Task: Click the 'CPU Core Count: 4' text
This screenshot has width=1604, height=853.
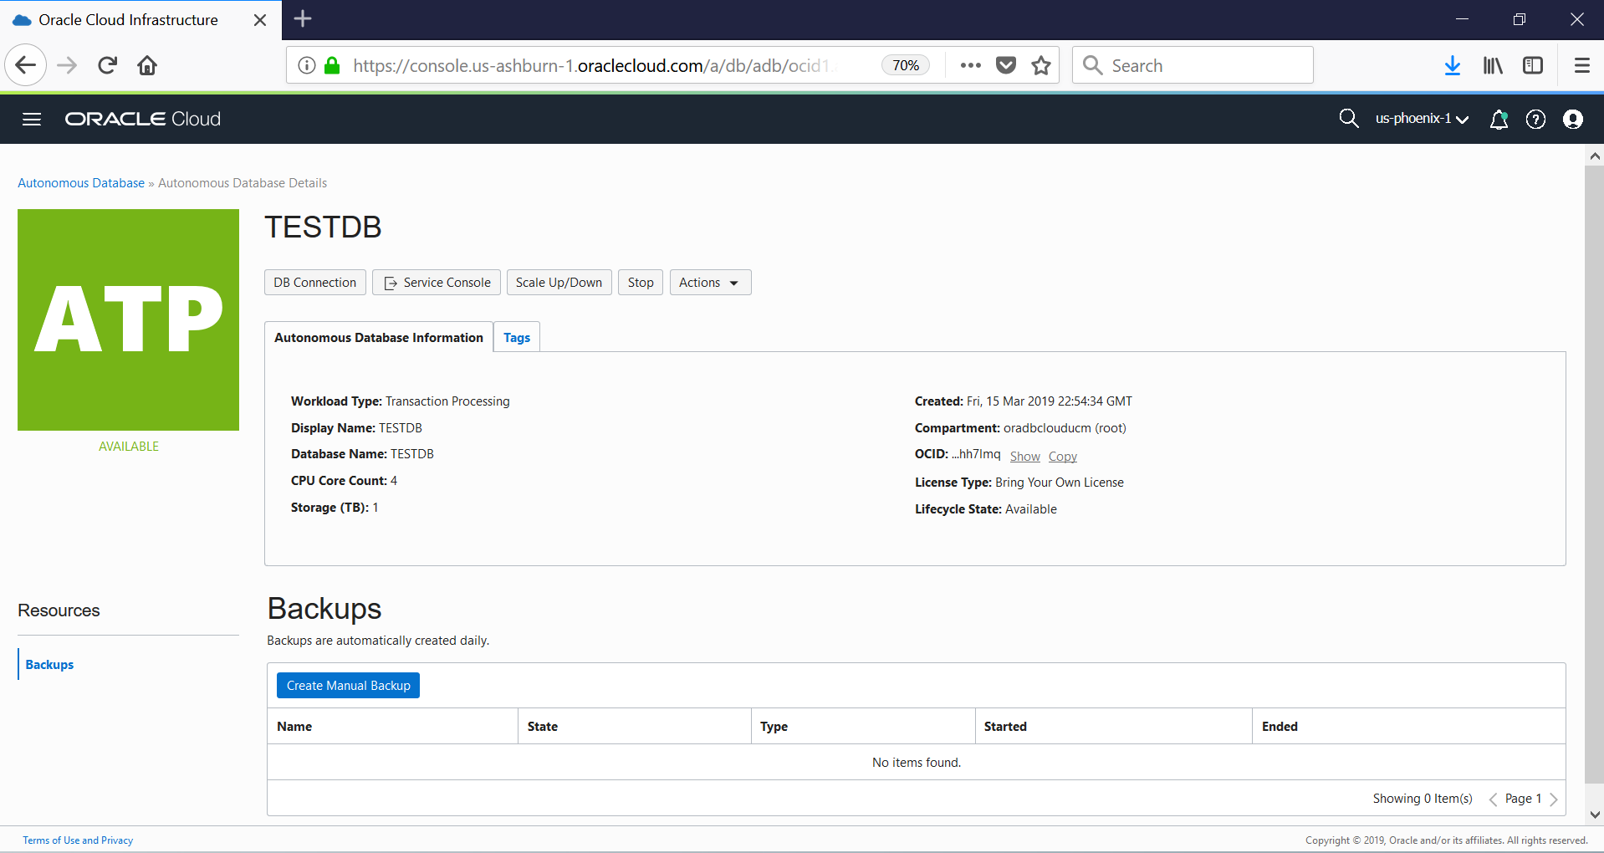Action: tap(345, 481)
